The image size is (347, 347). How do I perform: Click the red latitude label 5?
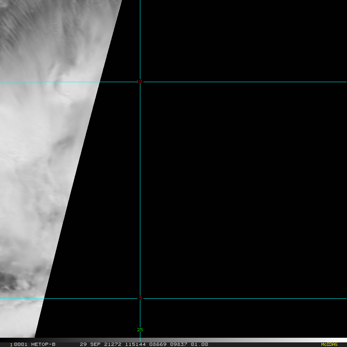coord(140,298)
